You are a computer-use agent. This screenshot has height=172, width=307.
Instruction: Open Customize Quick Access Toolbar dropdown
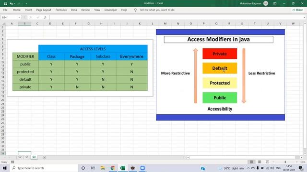pos(26,3)
